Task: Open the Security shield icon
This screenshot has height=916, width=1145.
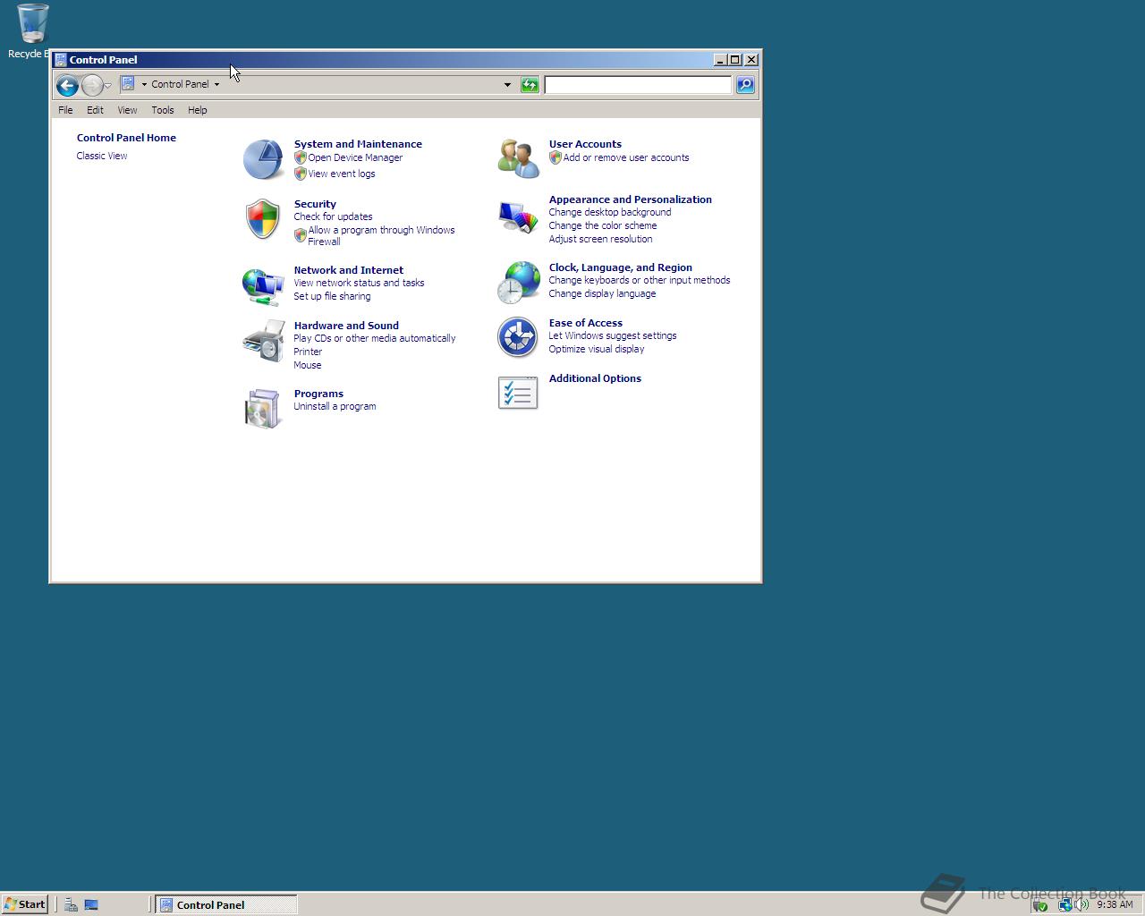Action: click(x=263, y=219)
